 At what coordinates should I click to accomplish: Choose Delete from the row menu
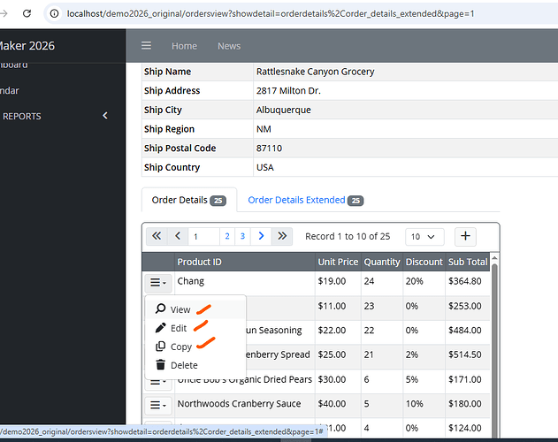(195, 365)
